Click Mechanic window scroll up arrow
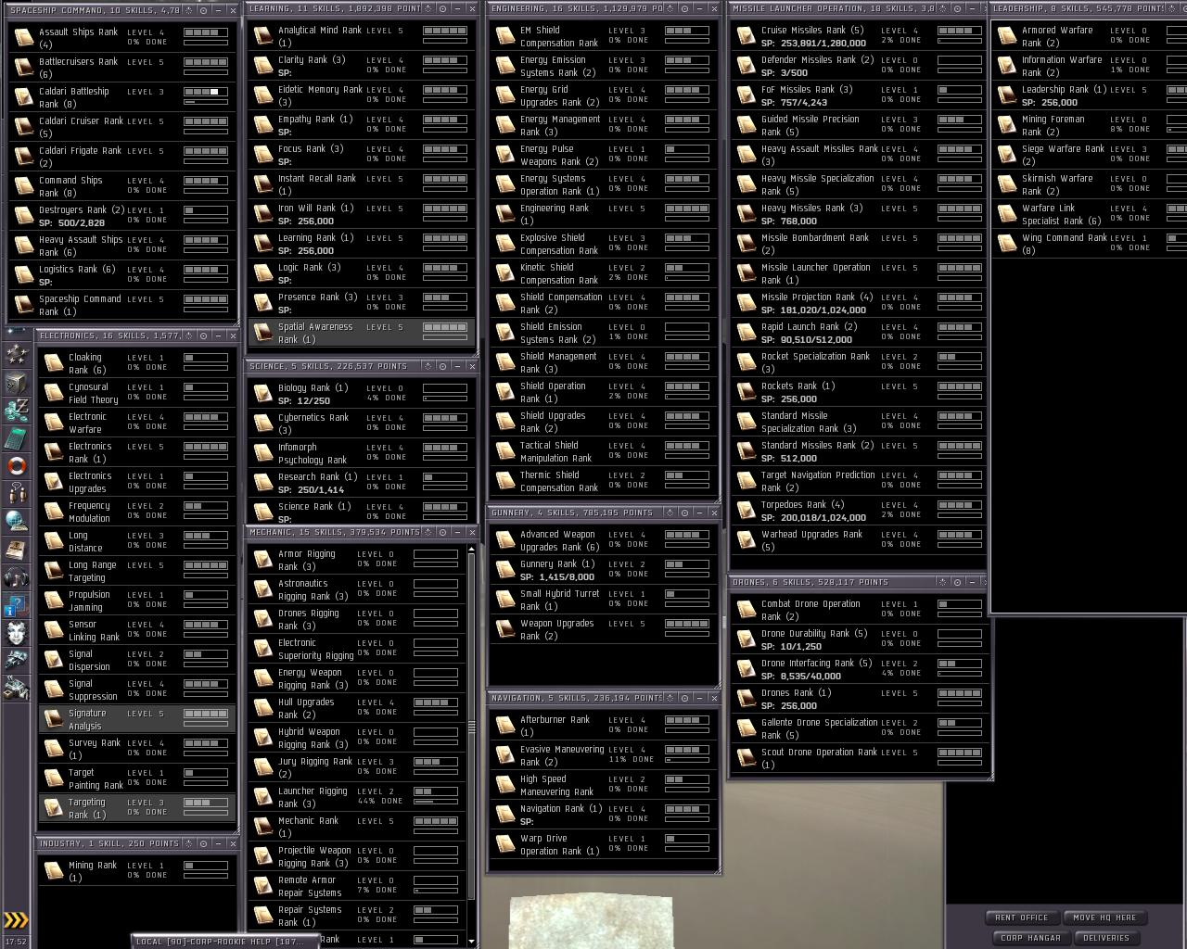This screenshot has height=949, width=1187. 471,550
